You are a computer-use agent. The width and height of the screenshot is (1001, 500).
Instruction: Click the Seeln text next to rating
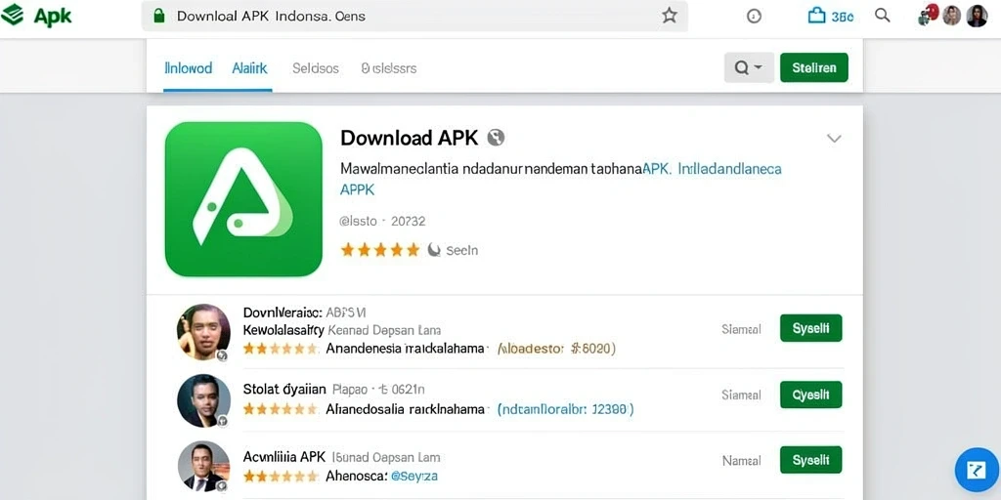[x=461, y=251]
